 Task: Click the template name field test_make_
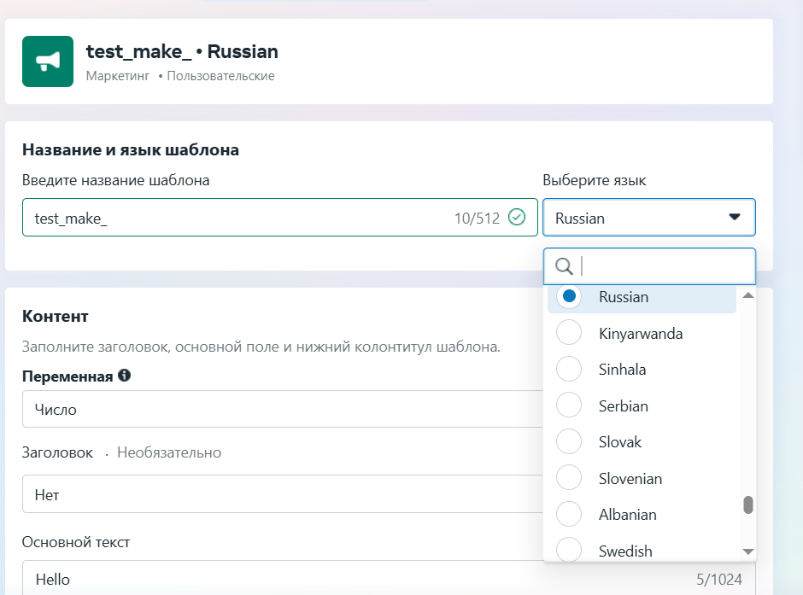279,218
